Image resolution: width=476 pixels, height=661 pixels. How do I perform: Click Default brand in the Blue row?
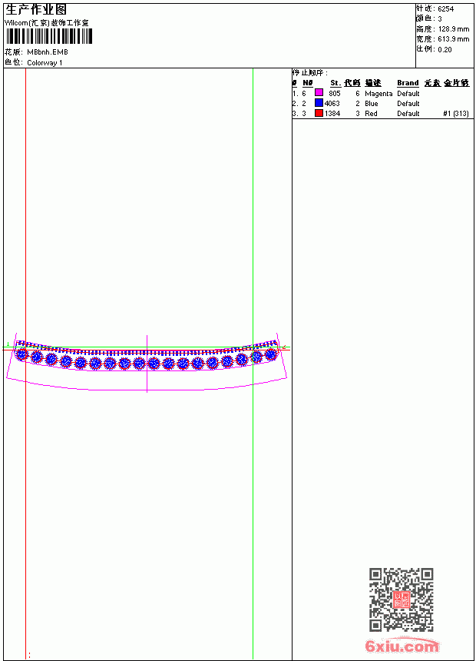tap(408, 103)
